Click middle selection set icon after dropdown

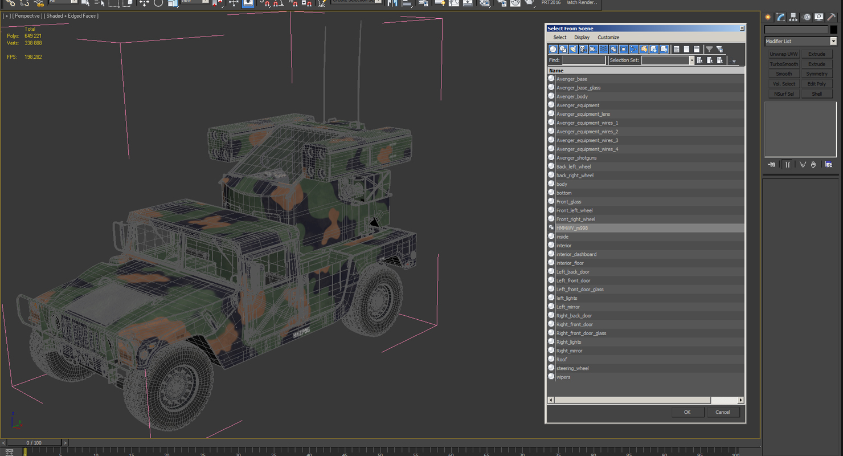click(x=710, y=60)
